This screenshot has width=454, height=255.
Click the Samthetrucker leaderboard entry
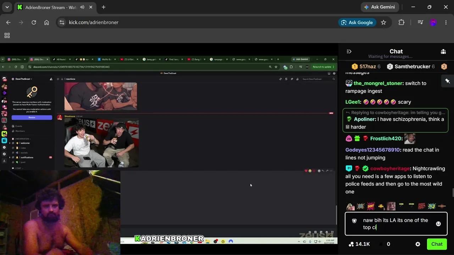point(411,67)
